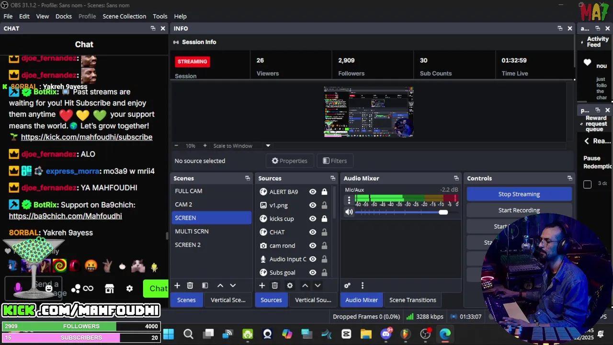Mute the Mic/Aux speaker icon
Viewport: 613px width, 345px height.
tap(349, 212)
